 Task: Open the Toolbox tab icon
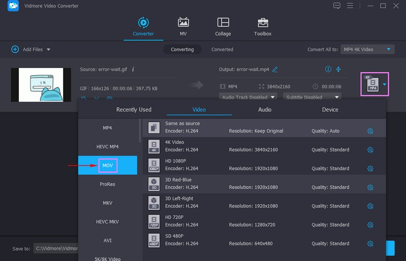click(x=263, y=23)
